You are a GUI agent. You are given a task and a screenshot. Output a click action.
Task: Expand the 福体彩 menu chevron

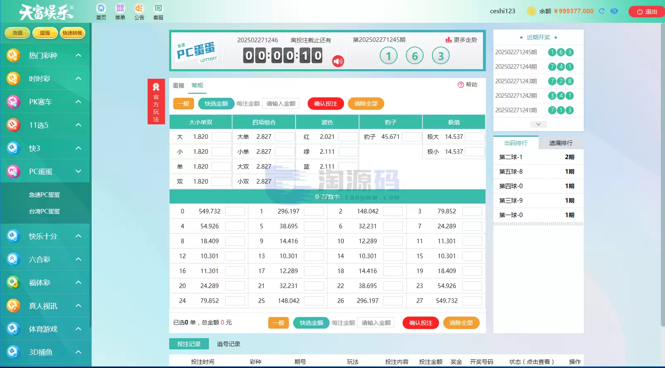78,282
